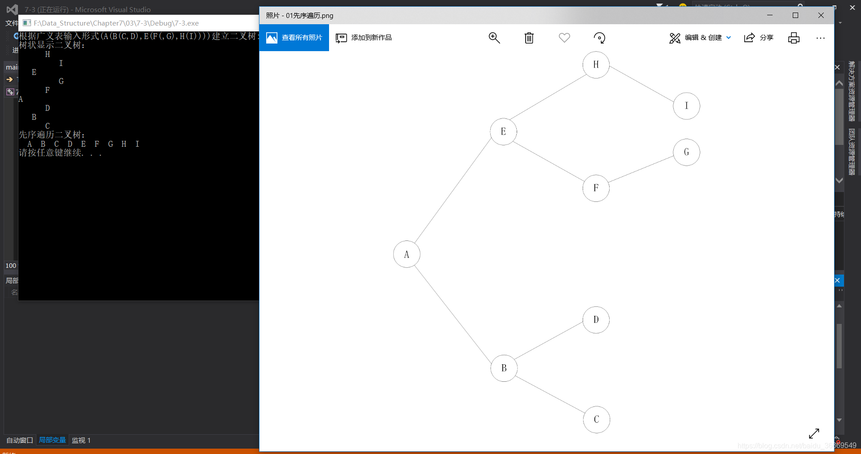861x454 pixels.
Task: Close the Visual Studio window
Action: click(852, 8)
